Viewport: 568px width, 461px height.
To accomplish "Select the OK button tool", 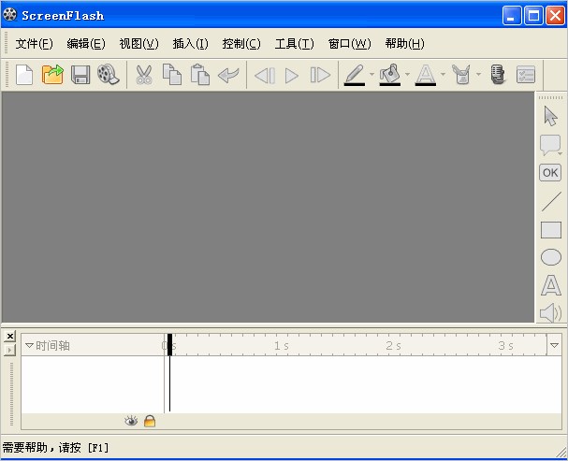I will (550, 173).
